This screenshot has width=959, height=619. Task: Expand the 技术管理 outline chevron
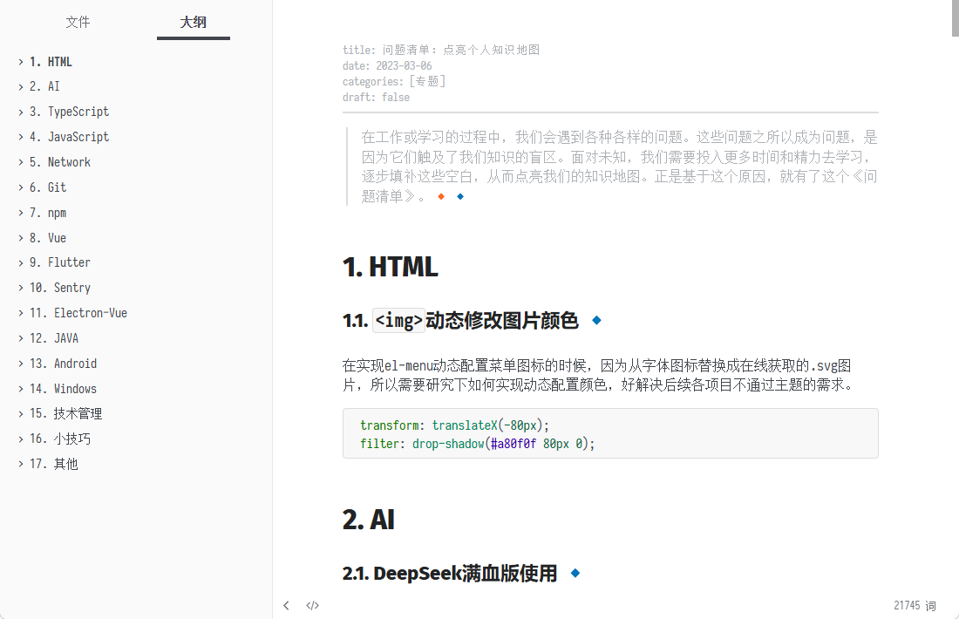tap(20, 413)
